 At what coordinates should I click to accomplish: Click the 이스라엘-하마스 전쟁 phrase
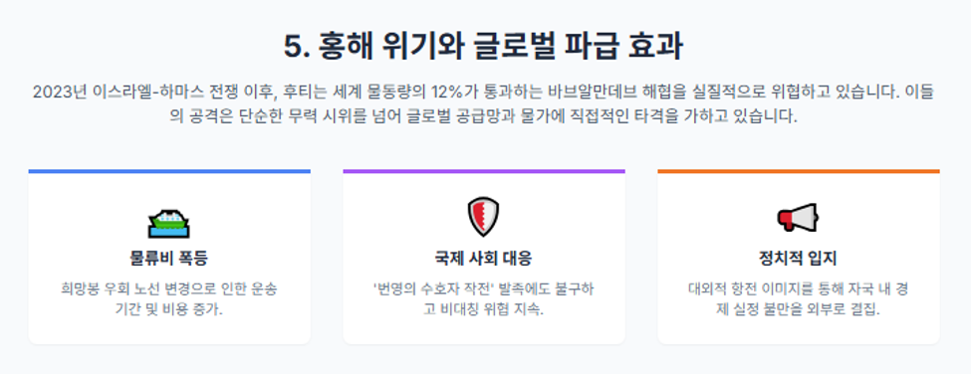[184, 93]
